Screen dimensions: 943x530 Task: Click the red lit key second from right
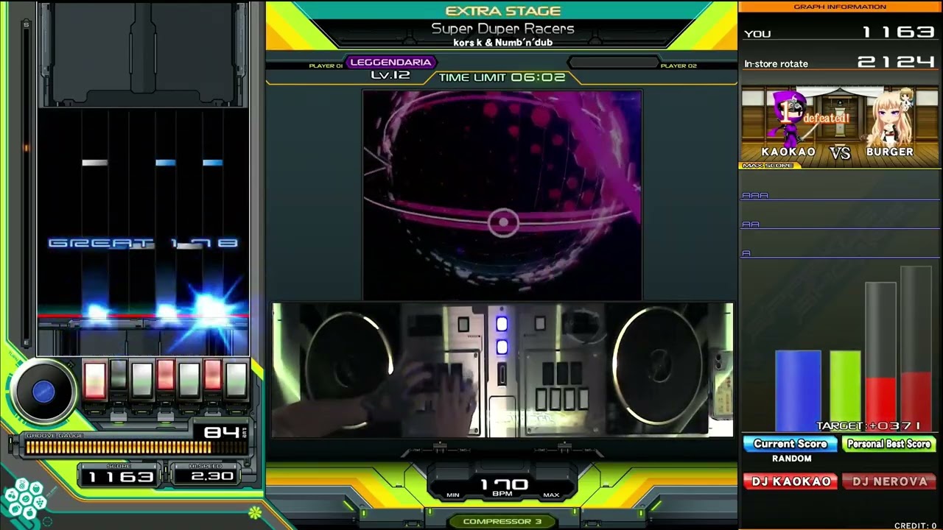(x=213, y=375)
